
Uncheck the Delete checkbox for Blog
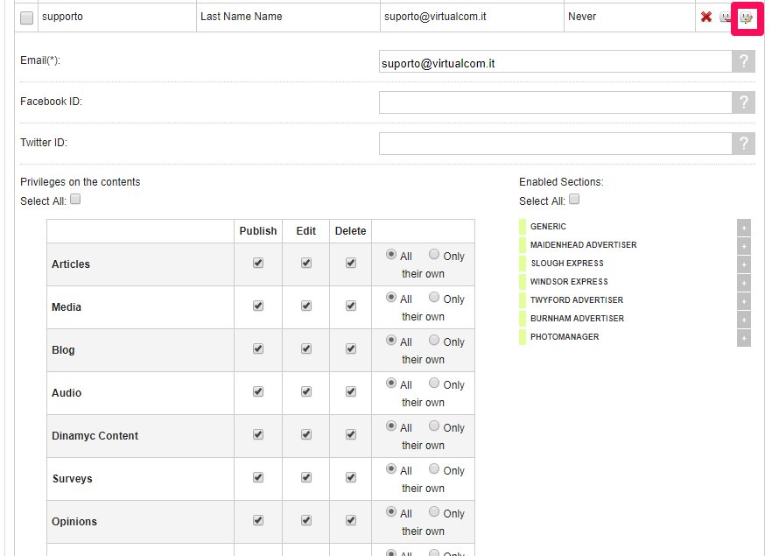click(351, 348)
